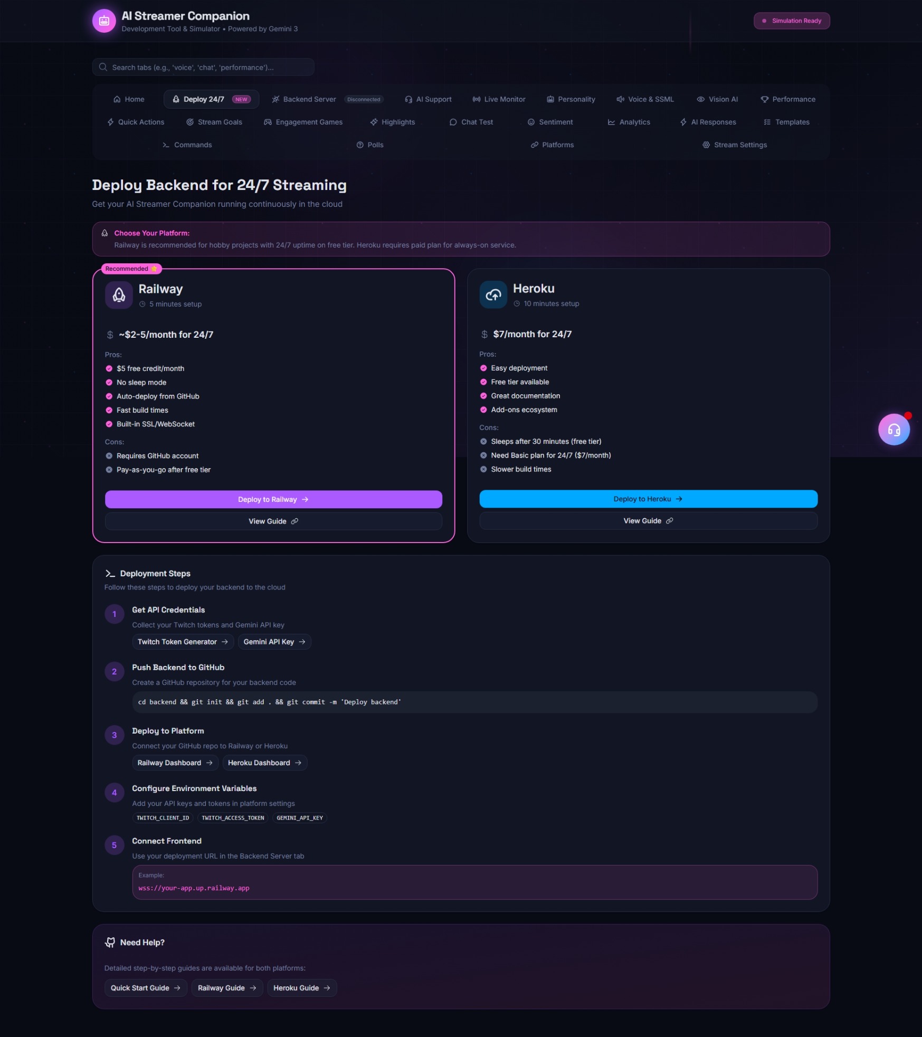Screen dimensions: 922x1037
Task: Click the dollar icon next to ~$2-5/month
Action: 110,335
